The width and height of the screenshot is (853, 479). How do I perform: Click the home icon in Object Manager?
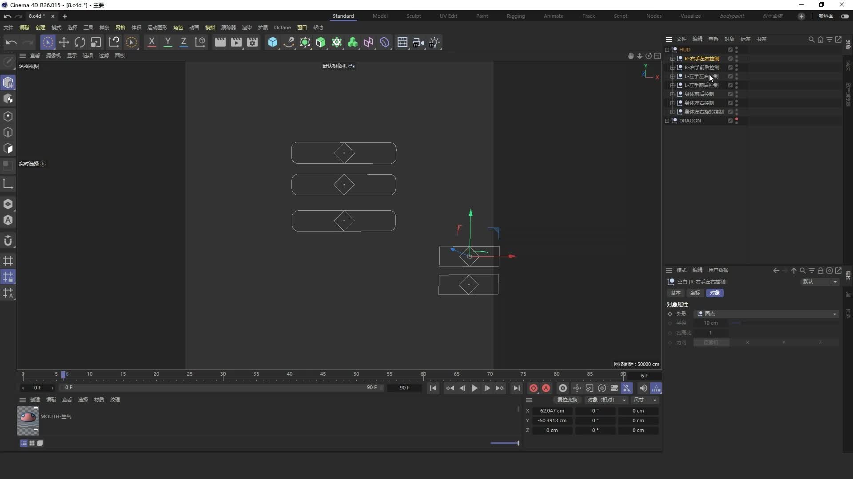pos(820,39)
